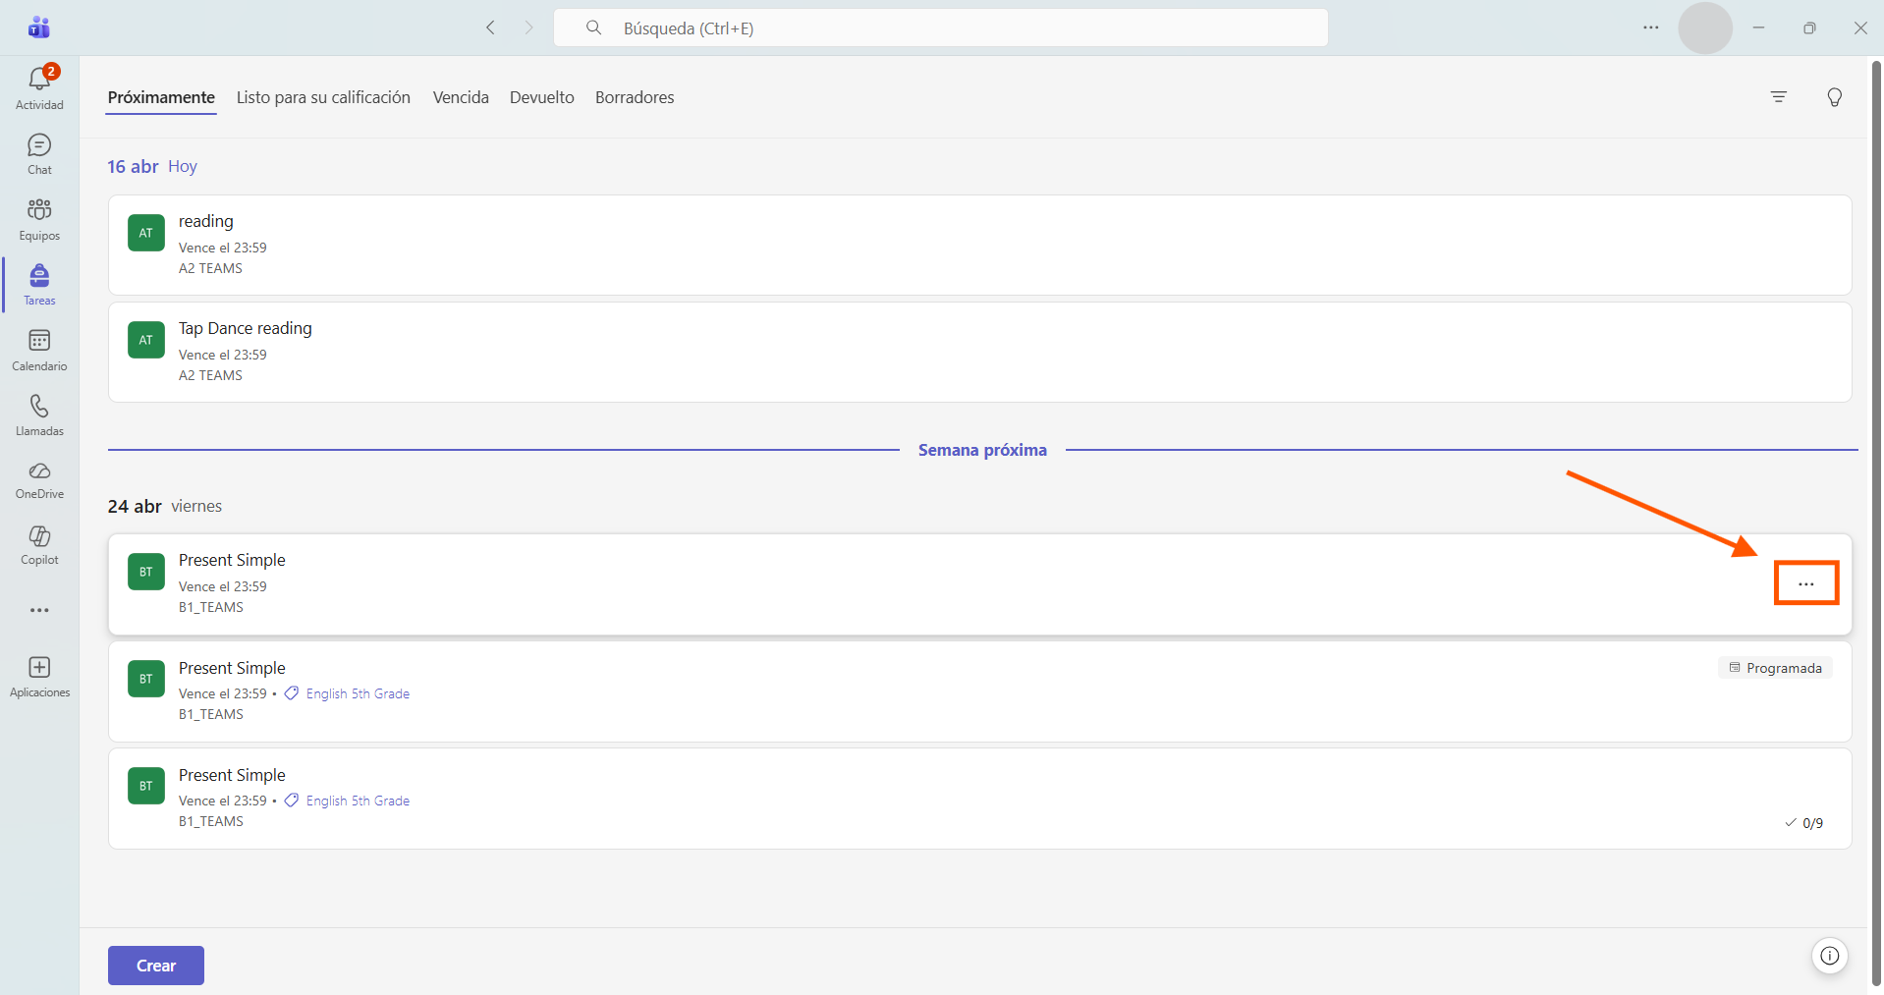
Task: Click the Programada status badge
Action: pos(1775,668)
